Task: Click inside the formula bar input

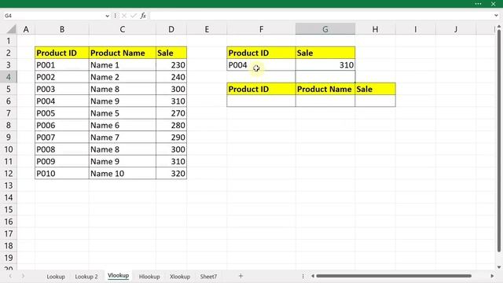Action: point(321,16)
